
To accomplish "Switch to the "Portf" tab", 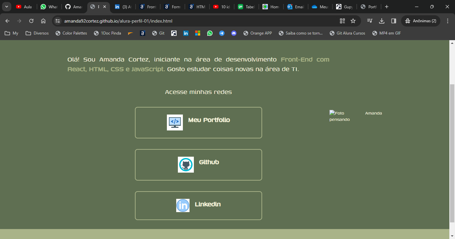I will coord(369,7).
